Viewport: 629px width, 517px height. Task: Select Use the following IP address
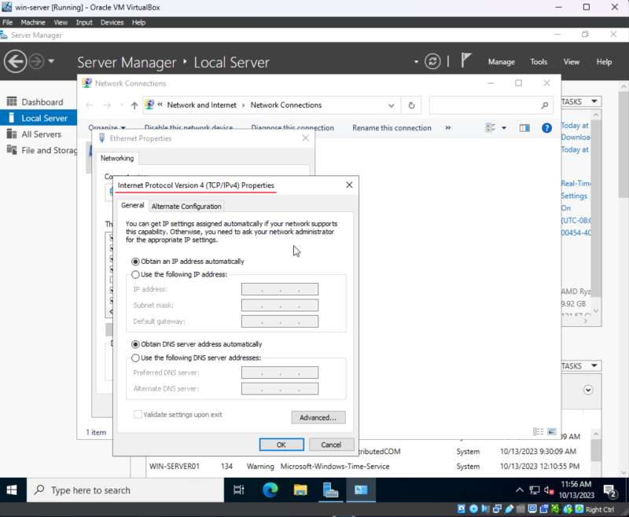136,274
